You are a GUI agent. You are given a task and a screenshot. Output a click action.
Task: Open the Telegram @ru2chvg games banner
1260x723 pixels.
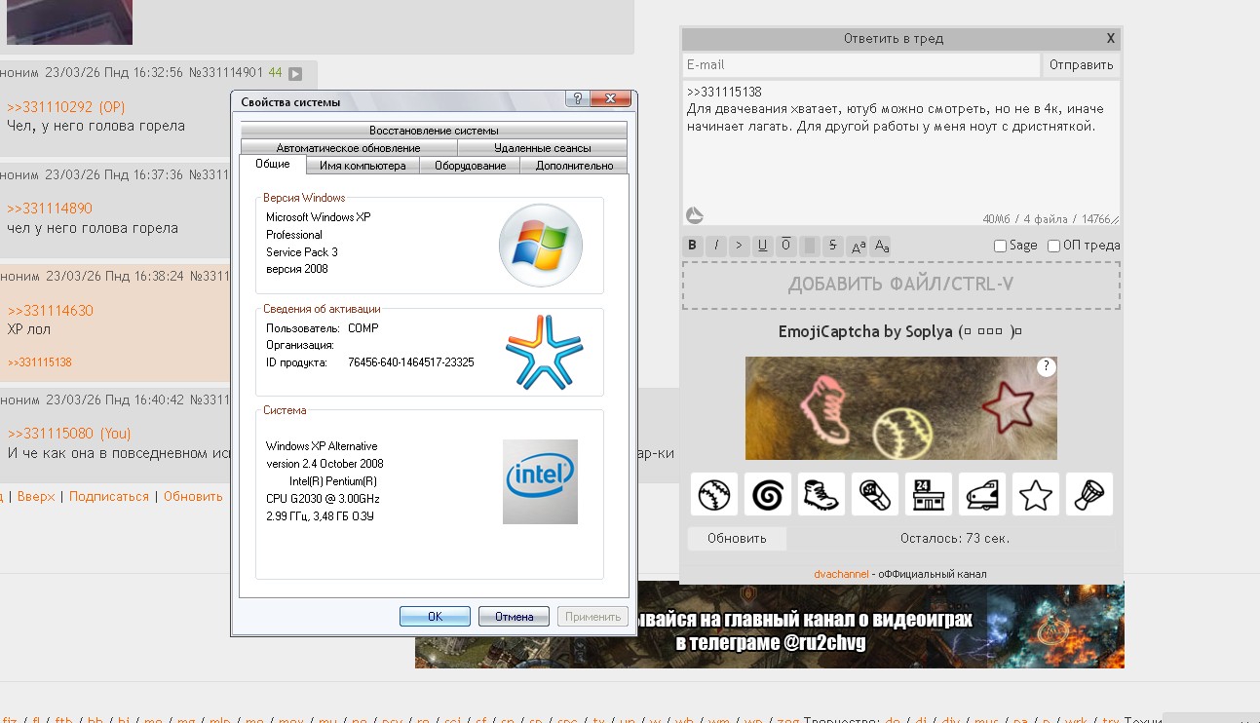click(770, 626)
